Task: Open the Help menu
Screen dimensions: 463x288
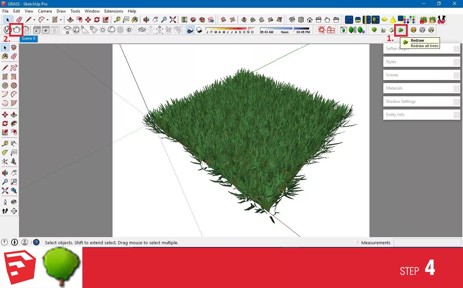Action: click(x=132, y=11)
